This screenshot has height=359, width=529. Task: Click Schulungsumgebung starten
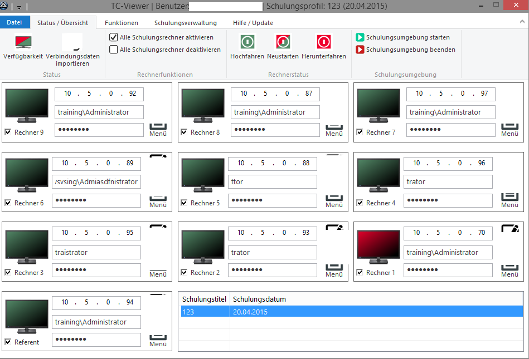(x=402, y=37)
